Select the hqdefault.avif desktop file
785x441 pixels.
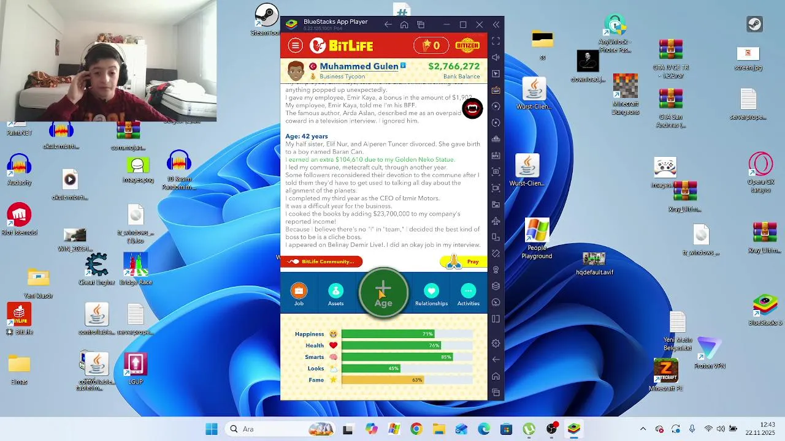tap(594, 264)
